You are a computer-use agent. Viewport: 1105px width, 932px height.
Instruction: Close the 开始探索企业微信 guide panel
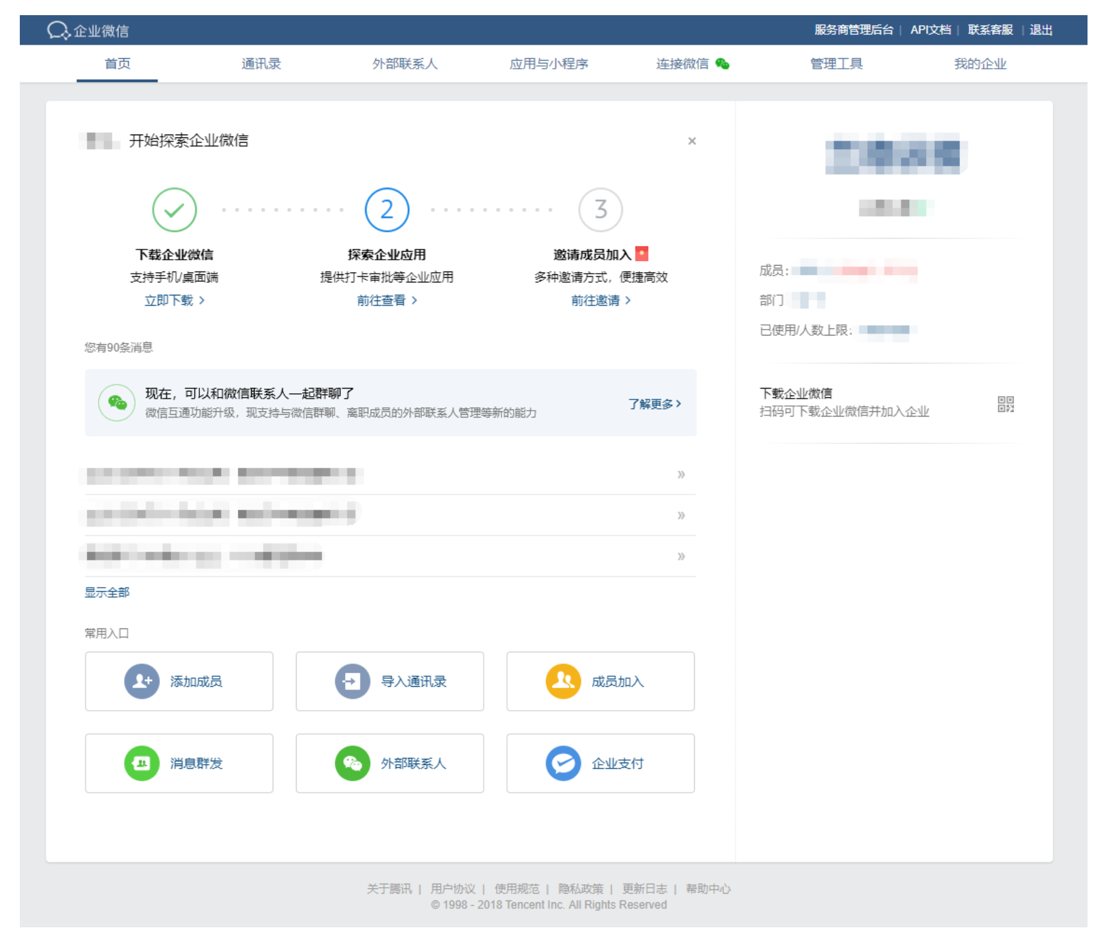692,141
